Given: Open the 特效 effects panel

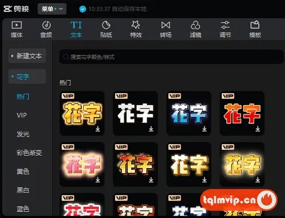Looking at the screenshot, I should [136, 30].
